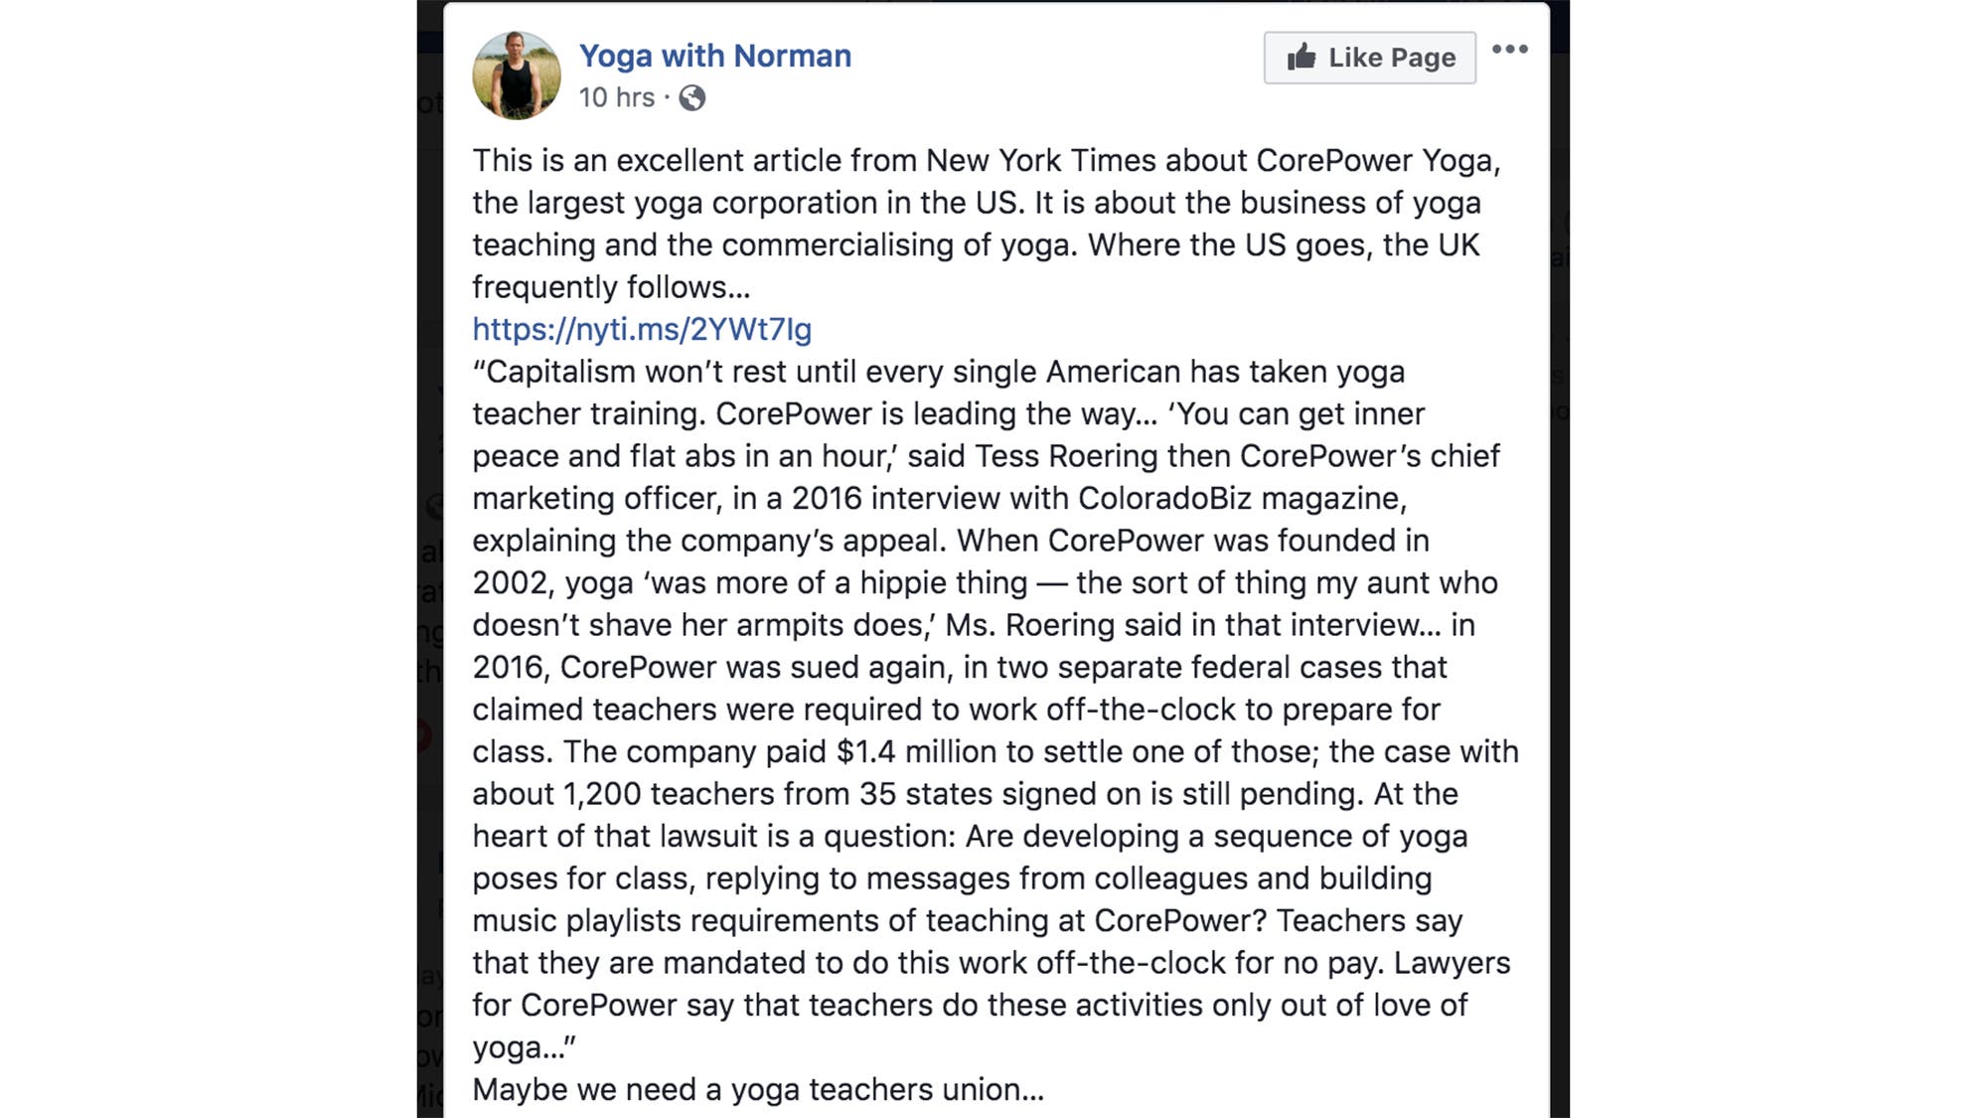Click the word 'Lawyers' in the post
The width and height of the screenshot is (1987, 1118).
tap(1451, 963)
